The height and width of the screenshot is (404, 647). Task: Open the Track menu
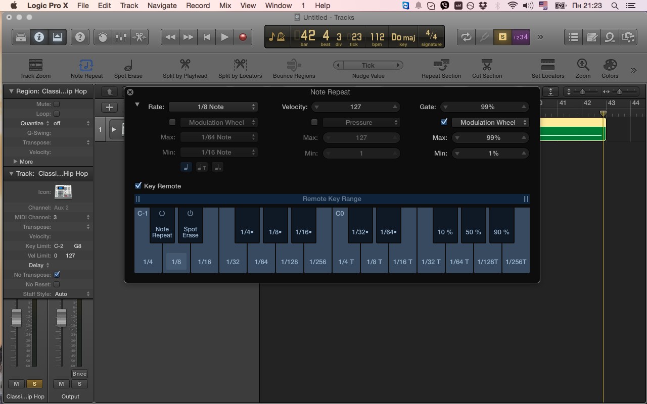[x=129, y=6]
